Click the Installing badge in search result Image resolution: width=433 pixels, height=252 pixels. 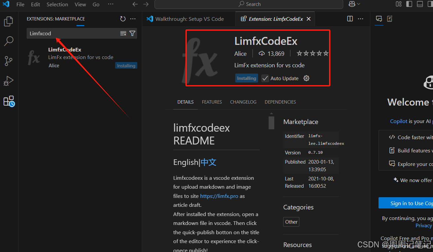[126, 66]
